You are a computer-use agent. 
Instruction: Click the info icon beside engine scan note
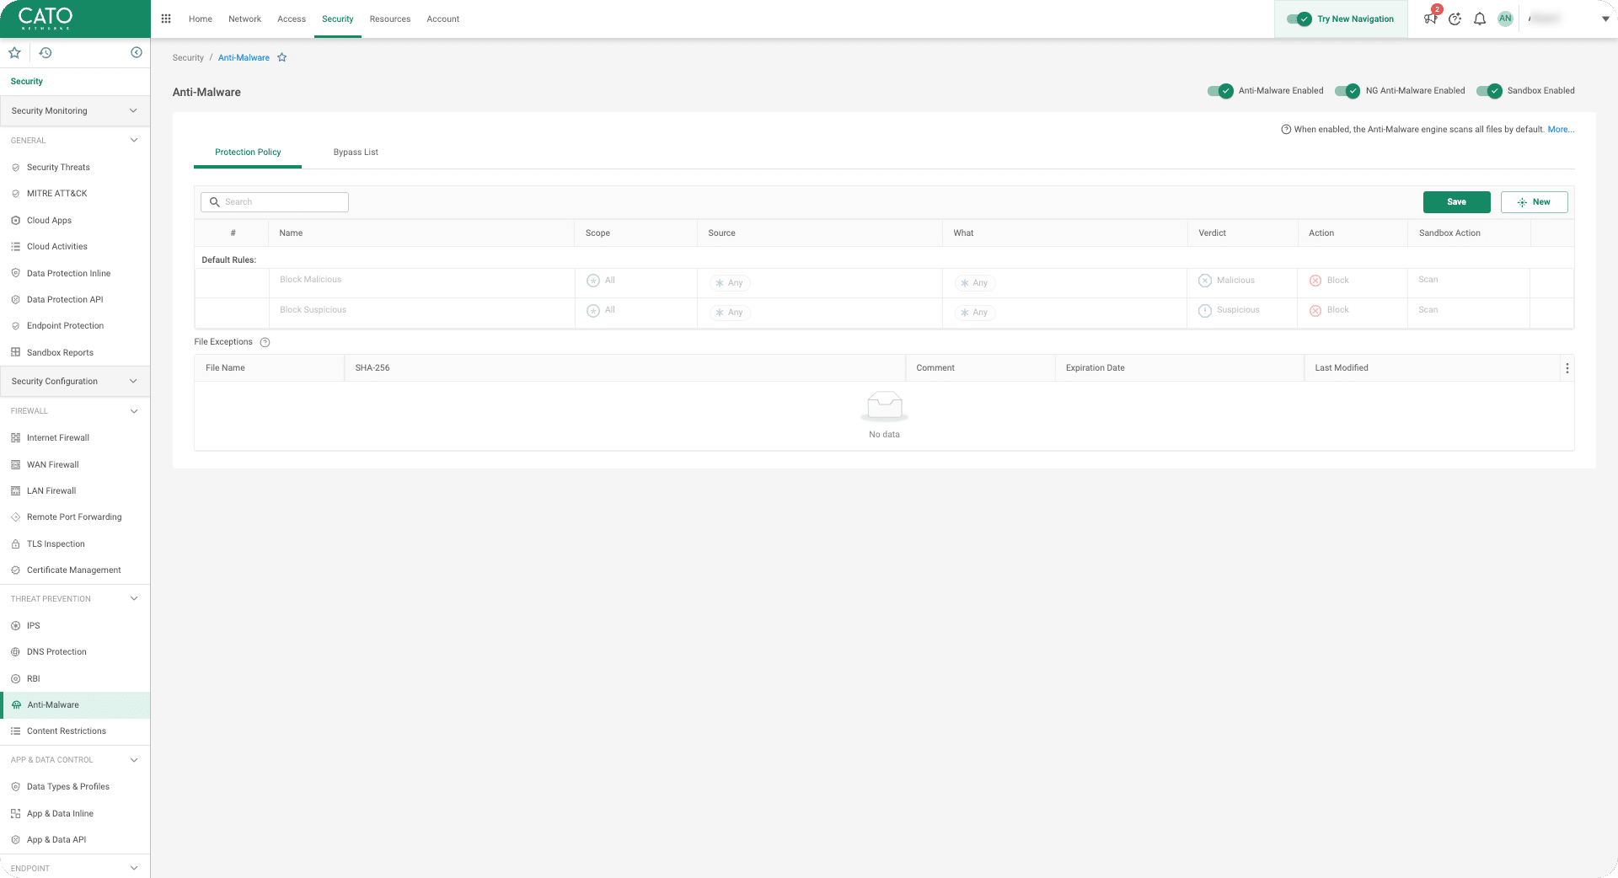tap(1286, 130)
